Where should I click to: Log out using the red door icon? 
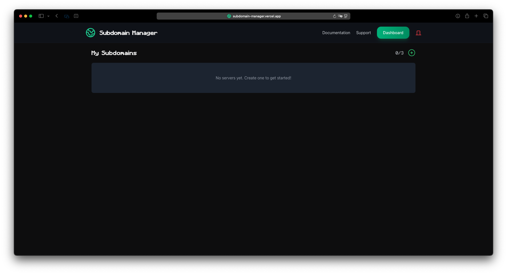click(418, 33)
